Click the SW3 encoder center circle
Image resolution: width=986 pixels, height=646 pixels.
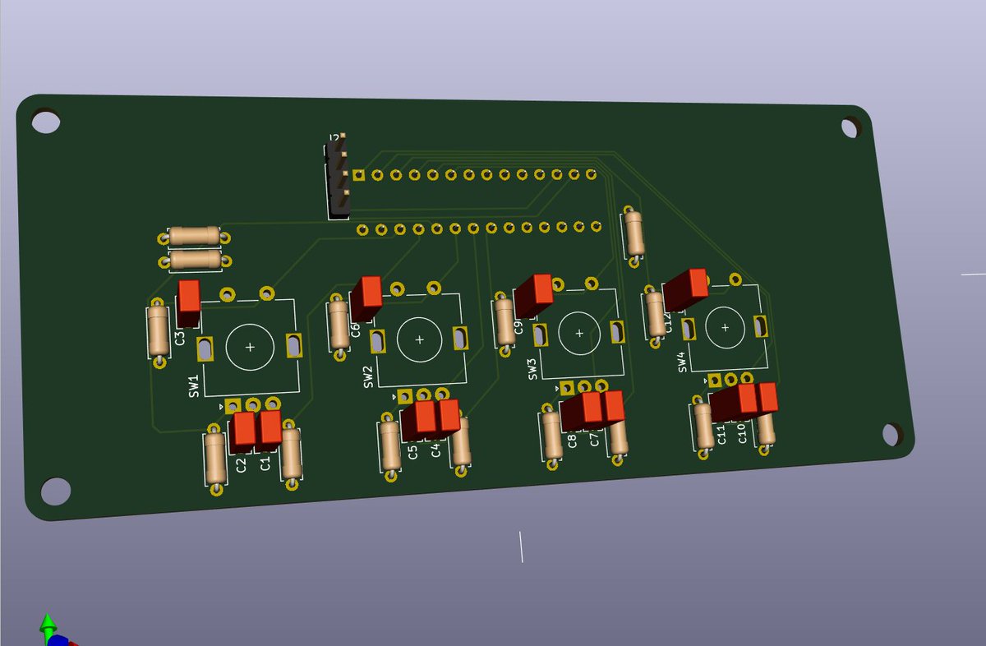click(579, 333)
